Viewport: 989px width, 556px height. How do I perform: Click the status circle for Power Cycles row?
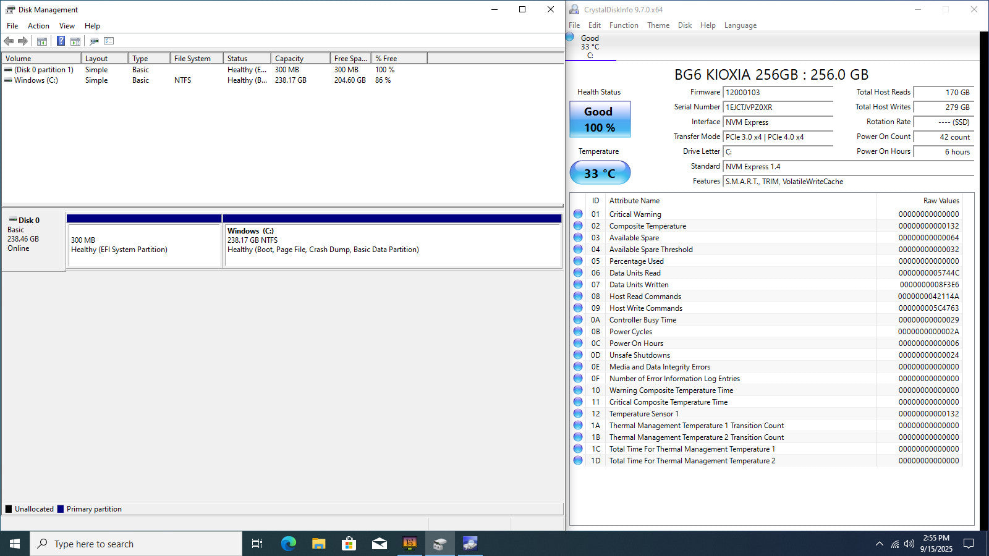click(578, 331)
